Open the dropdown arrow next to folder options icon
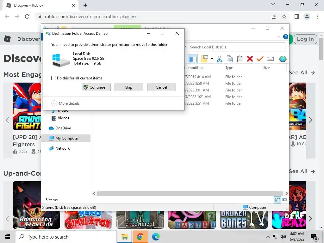Image resolution: width=324 pixels, height=243 pixels. [212, 59]
